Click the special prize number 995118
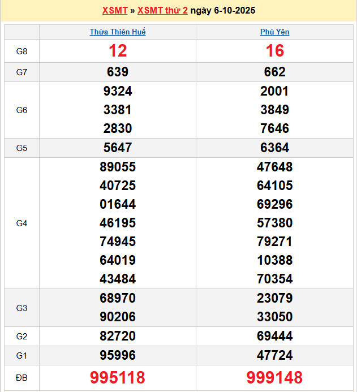 tap(118, 377)
